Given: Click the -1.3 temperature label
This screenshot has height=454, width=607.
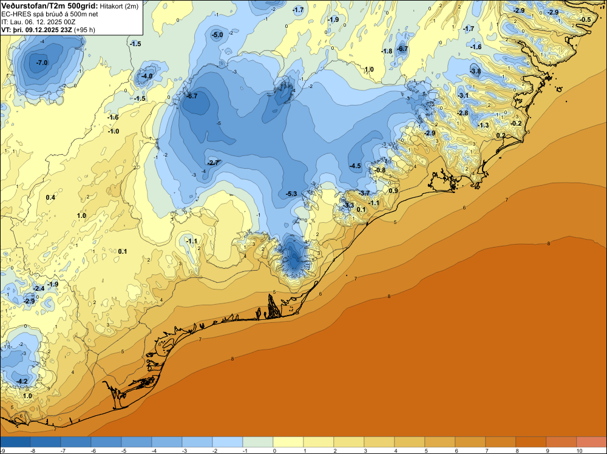Looking at the screenshot, I should point(484,126).
